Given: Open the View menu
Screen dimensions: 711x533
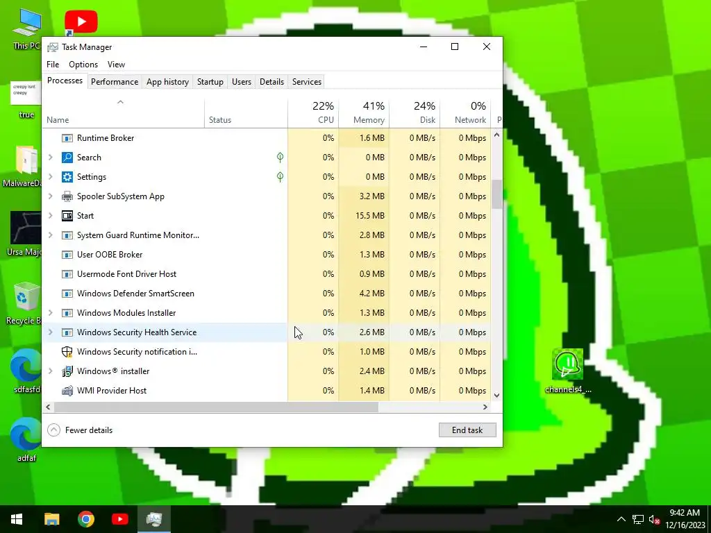Looking at the screenshot, I should tap(116, 65).
